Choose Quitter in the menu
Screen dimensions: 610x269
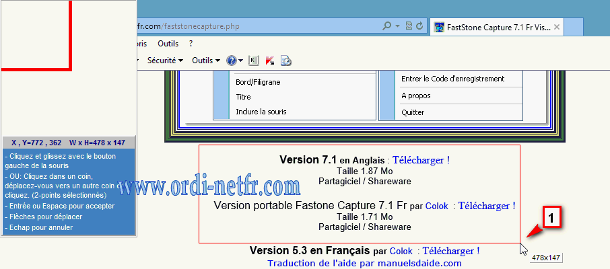pos(413,112)
